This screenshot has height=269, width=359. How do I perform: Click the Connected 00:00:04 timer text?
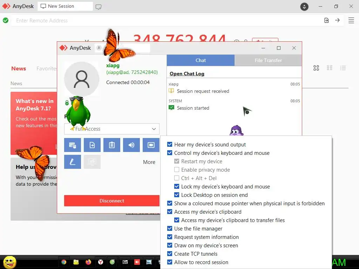pyautogui.click(x=128, y=82)
